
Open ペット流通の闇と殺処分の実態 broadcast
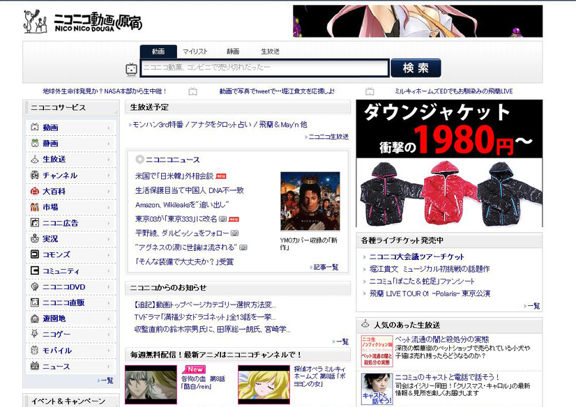[x=442, y=339]
